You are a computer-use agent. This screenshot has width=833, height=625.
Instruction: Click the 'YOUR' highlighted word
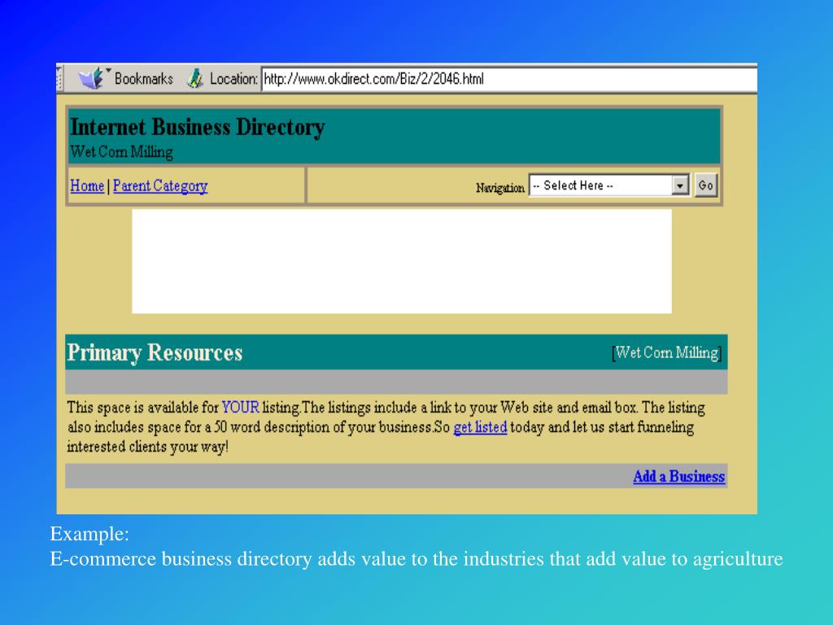[x=240, y=408]
